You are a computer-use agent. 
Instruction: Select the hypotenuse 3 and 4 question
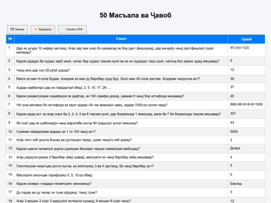coord(121,166)
